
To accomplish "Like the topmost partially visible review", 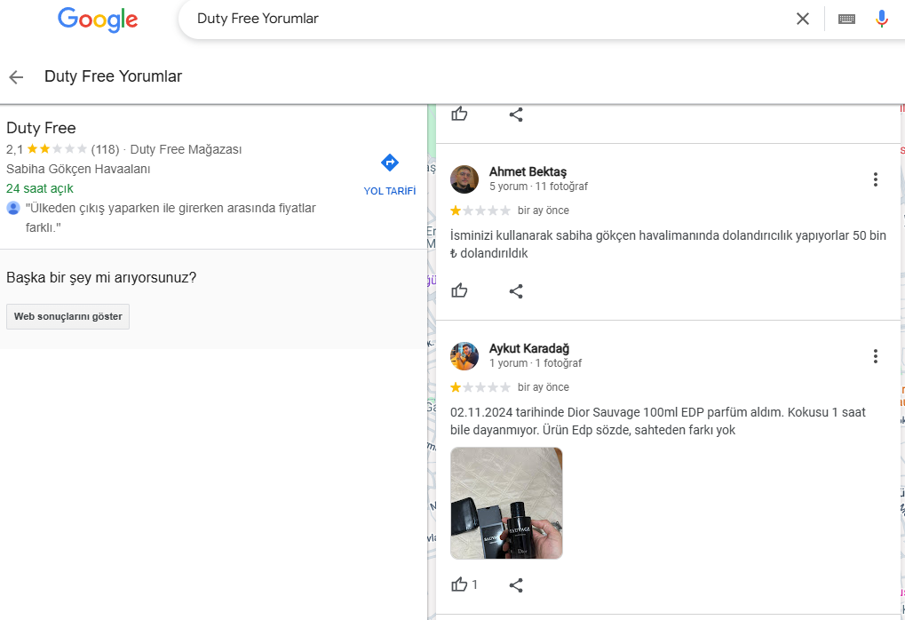I will click(x=459, y=114).
